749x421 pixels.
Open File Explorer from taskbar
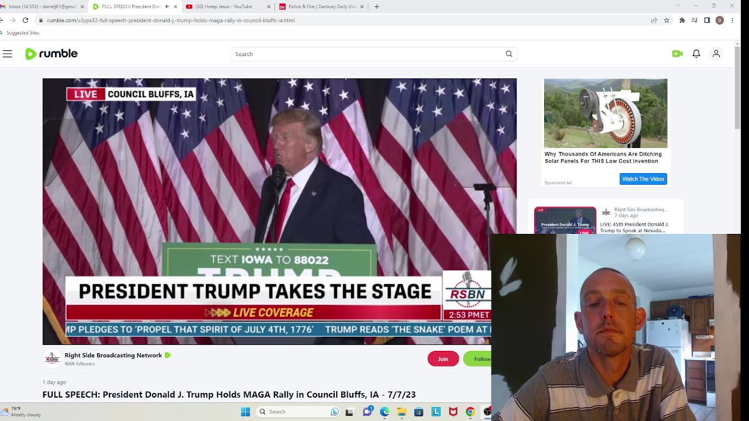(x=401, y=412)
